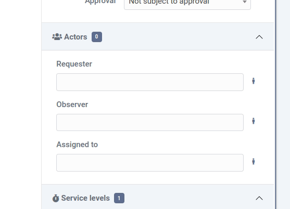Click the Actors group icon
Image resolution: width=290 pixels, height=209 pixels.
(57, 37)
